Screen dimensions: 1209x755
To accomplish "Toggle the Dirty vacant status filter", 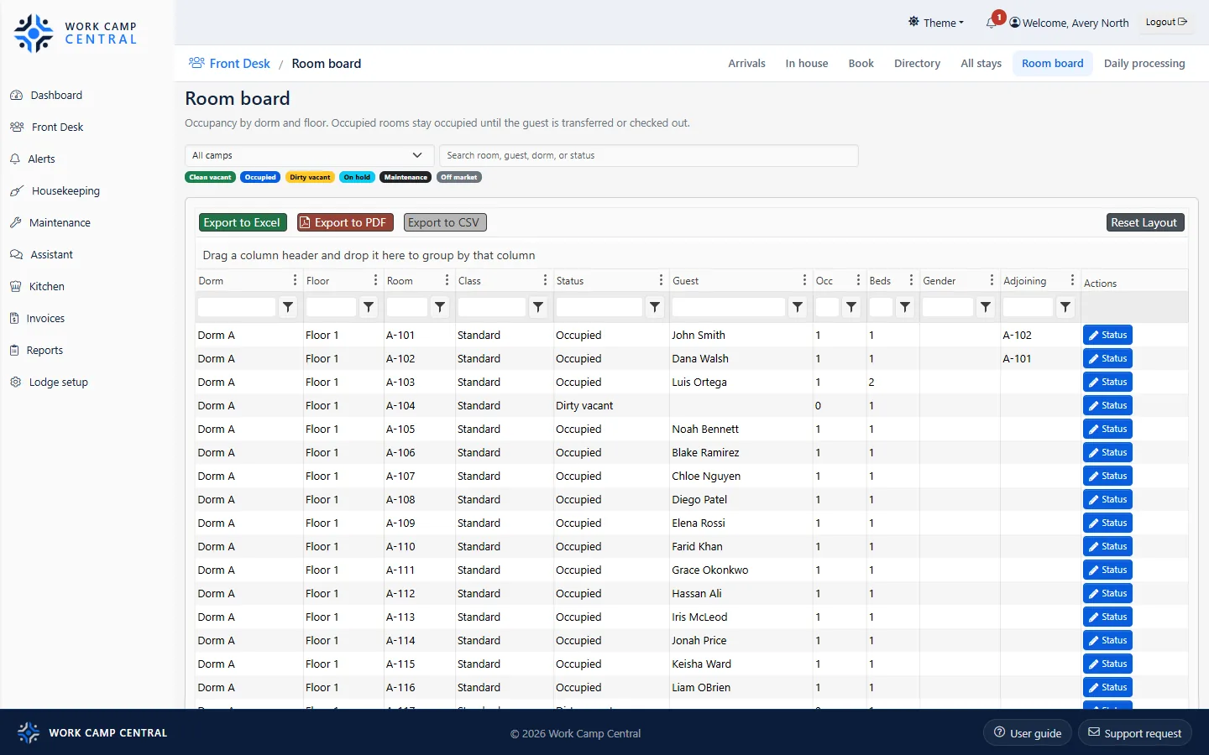I will [x=310, y=177].
